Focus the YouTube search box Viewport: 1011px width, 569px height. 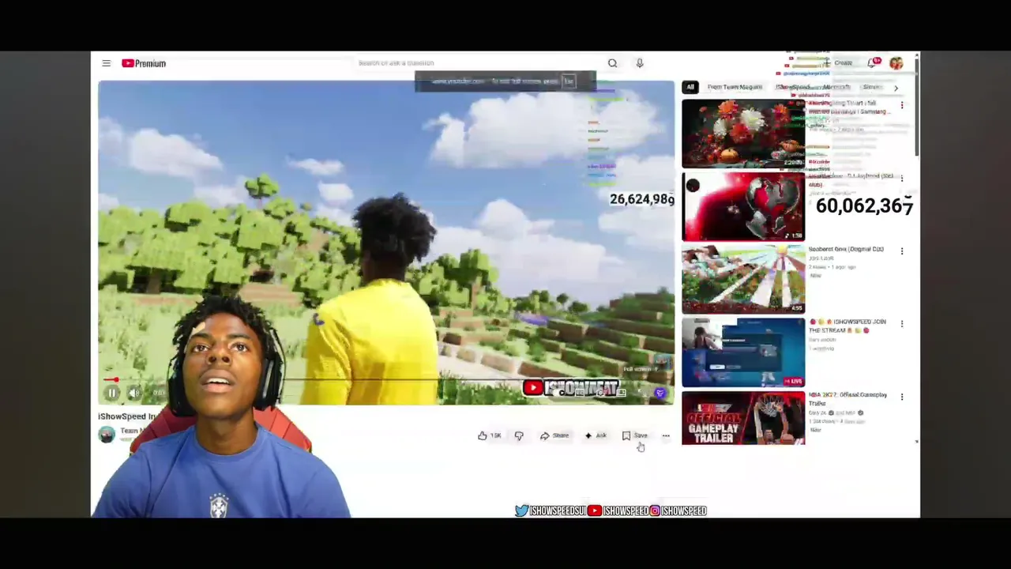tap(478, 63)
